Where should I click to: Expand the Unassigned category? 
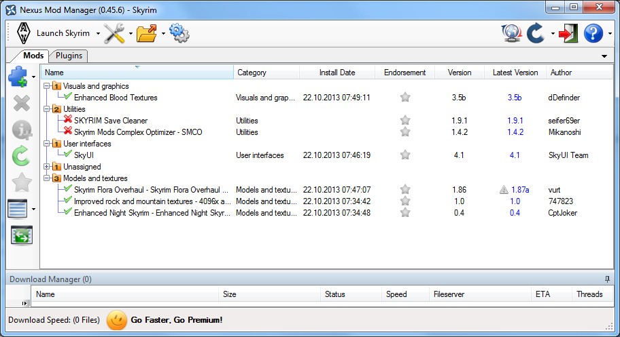point(47,167)
